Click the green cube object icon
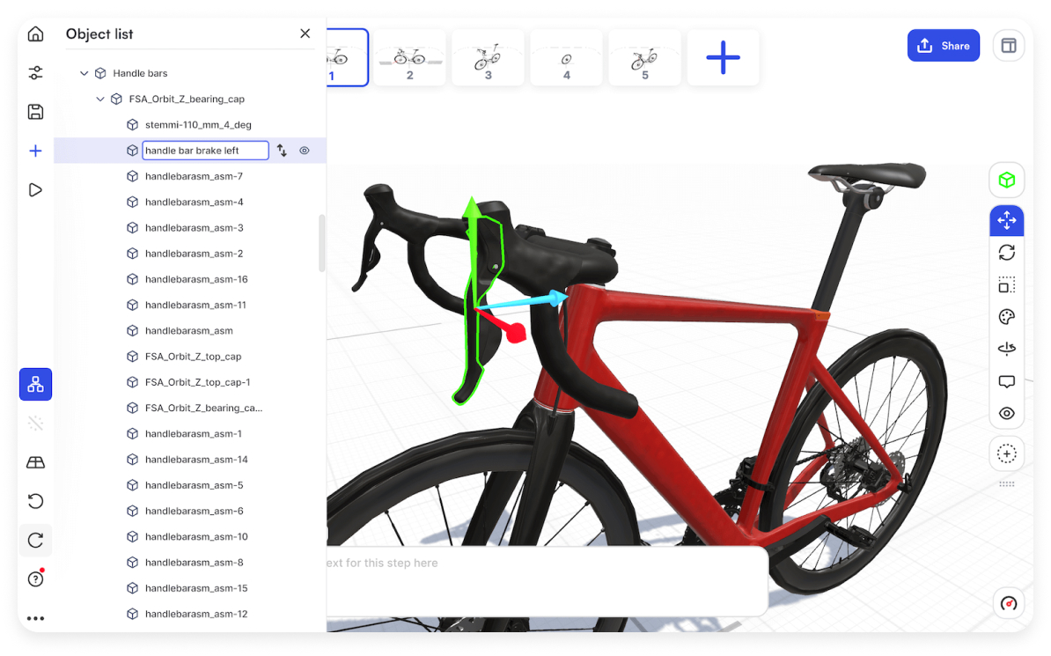 [x=1007, y=180]
